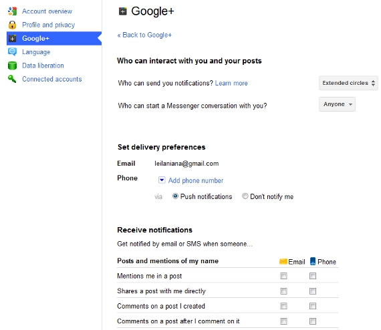Check Email for Comments after I comment
Viewport: 381px width, 330px height.
click(x=283, y=321)
